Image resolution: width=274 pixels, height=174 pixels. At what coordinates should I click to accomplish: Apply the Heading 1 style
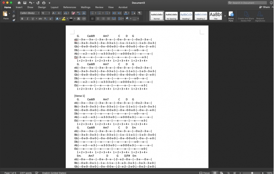186,16
